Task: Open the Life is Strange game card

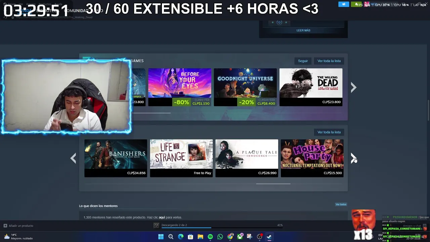Action: tap(181, 158)
